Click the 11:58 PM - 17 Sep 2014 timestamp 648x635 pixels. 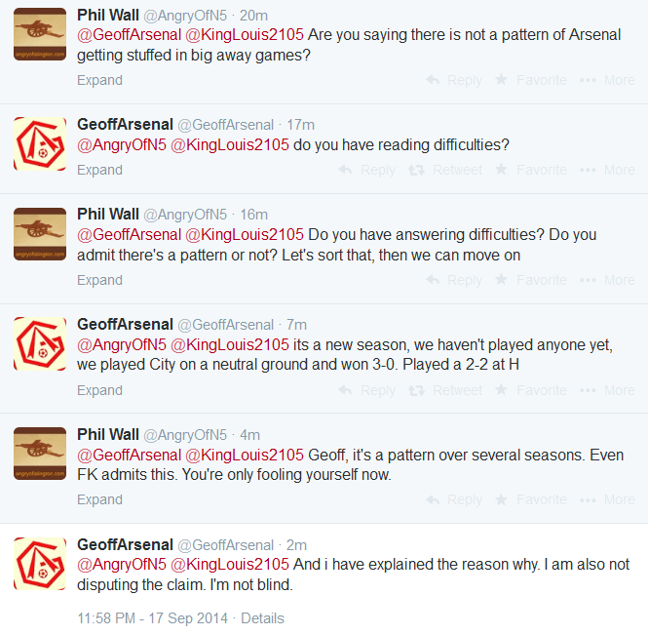(152, 618)
